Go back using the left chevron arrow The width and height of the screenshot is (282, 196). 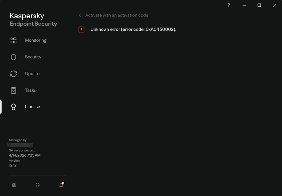point(80,15)
